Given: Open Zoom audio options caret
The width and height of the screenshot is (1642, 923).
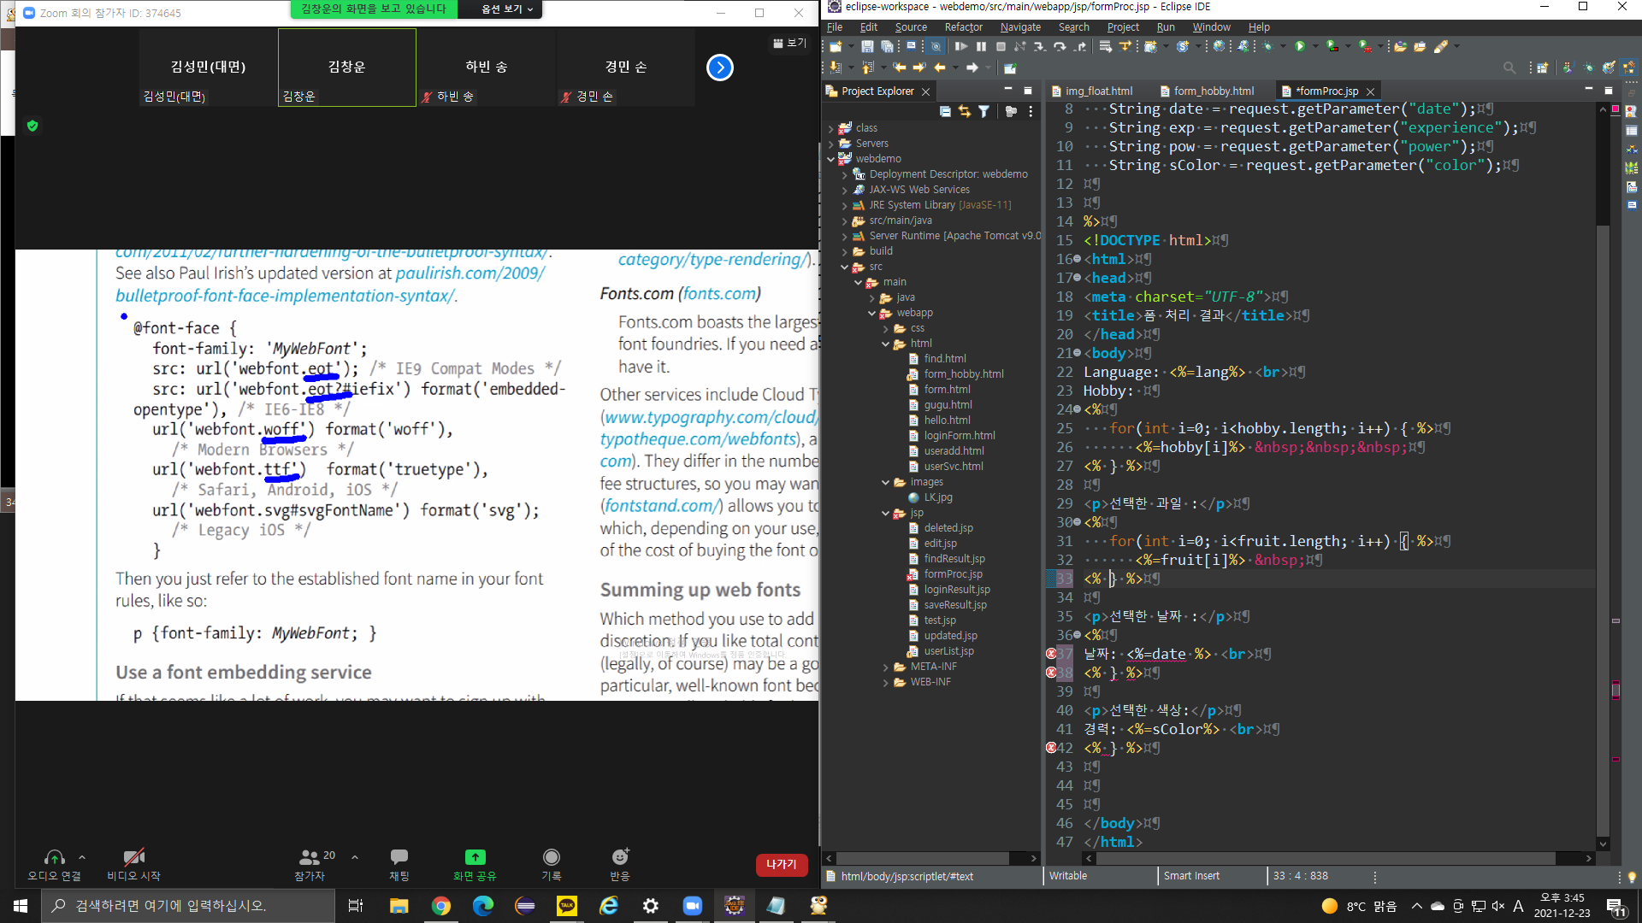Looking at the screenshot, I should coord(82,856).
